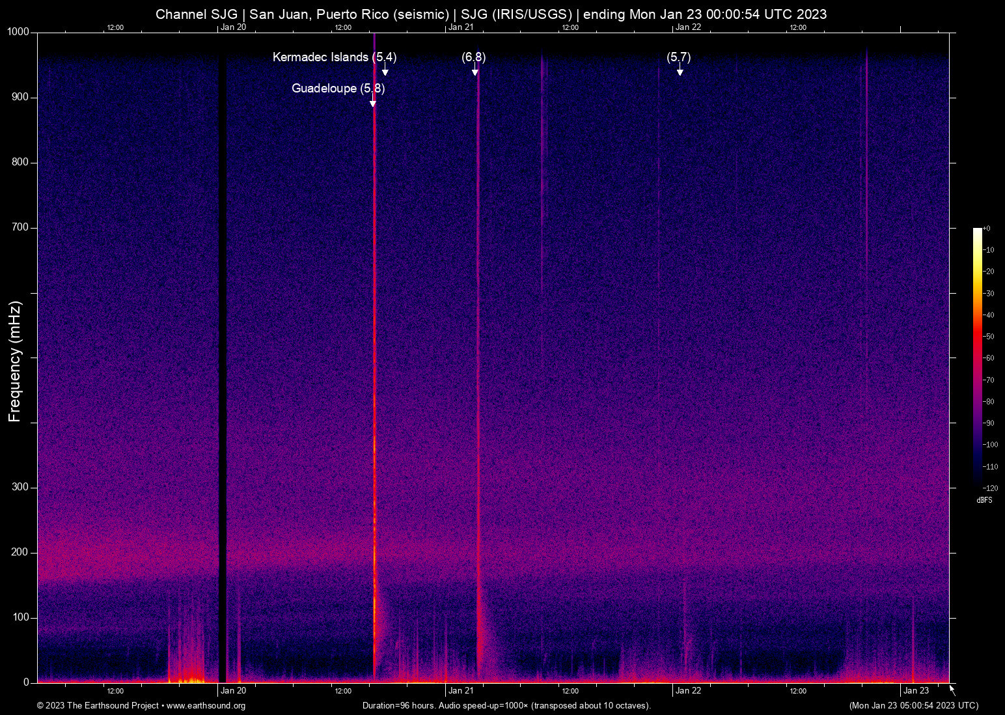Click the arrow marker under the (5.7) label
Image resolution: width=1005 pixels, height=715 pixels.
tap(680, 71)
